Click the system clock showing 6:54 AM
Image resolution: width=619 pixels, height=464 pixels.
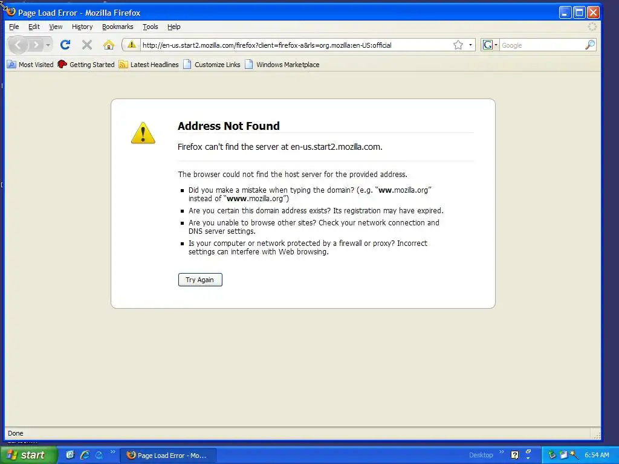(x=597, y=455)
